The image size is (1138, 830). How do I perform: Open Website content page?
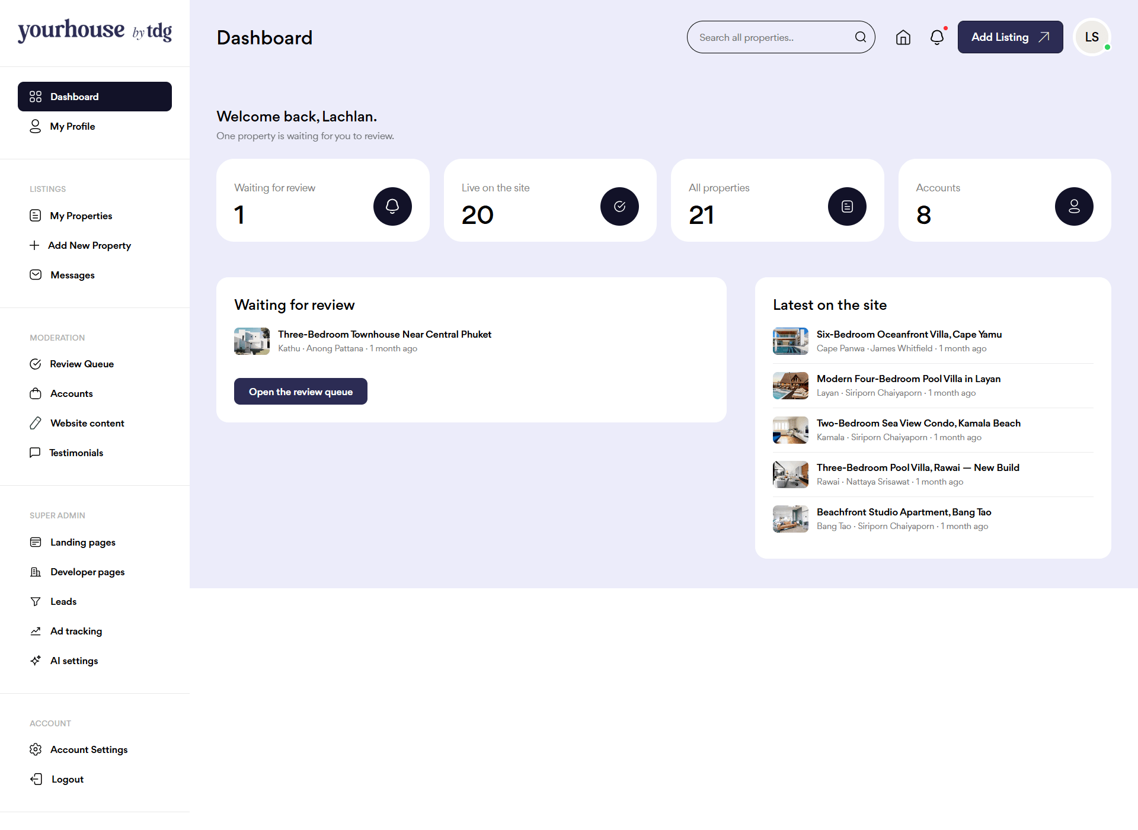coord(95,423)
